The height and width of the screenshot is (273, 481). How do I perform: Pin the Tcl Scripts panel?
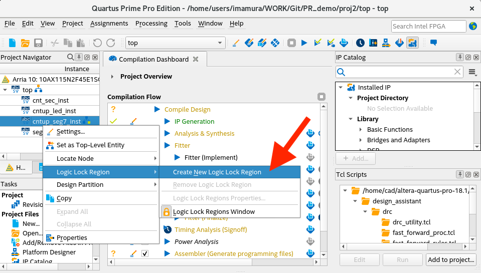click(x=459, y=174)
